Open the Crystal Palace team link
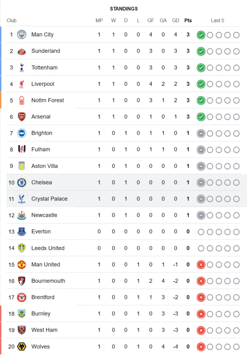This screenshot has height=359, width=247. 49,199
